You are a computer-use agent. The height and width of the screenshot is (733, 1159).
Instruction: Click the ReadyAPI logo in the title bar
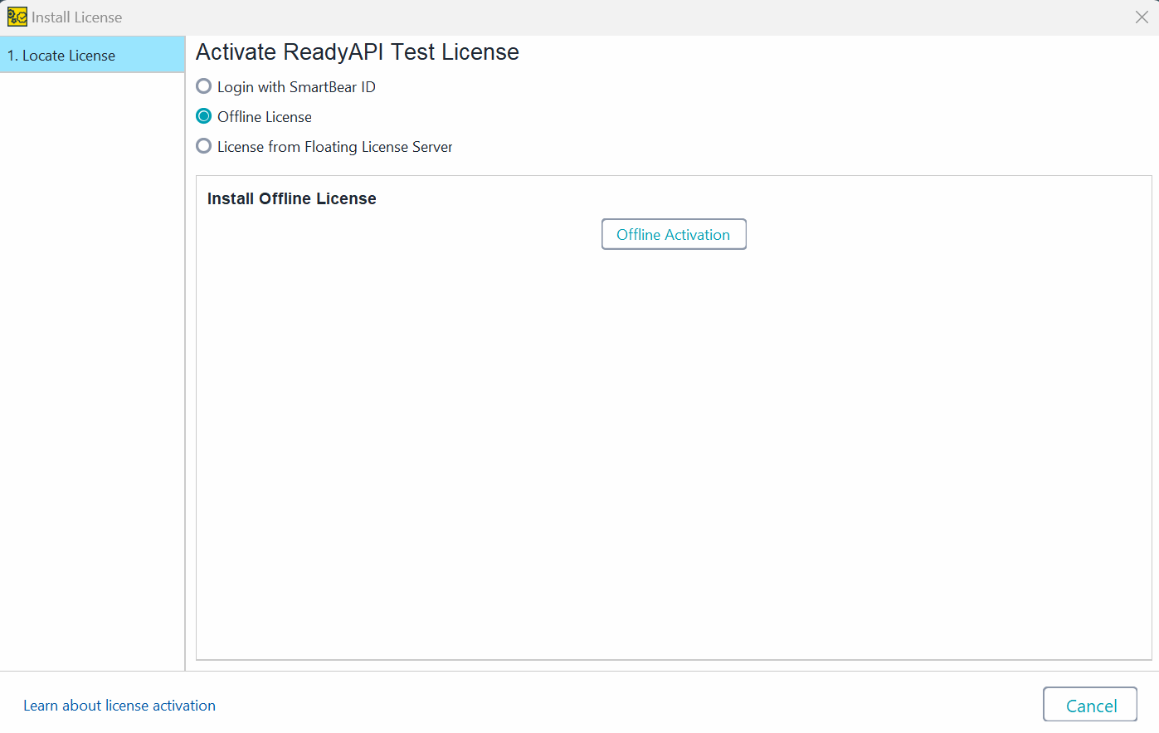(17, 17)
